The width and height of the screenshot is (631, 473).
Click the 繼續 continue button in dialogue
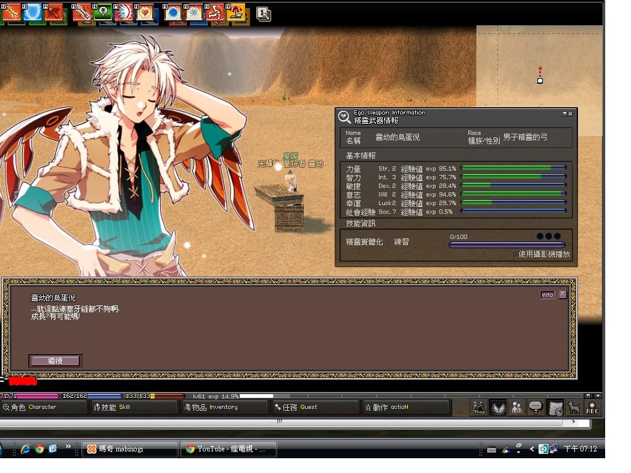(55, 361)
